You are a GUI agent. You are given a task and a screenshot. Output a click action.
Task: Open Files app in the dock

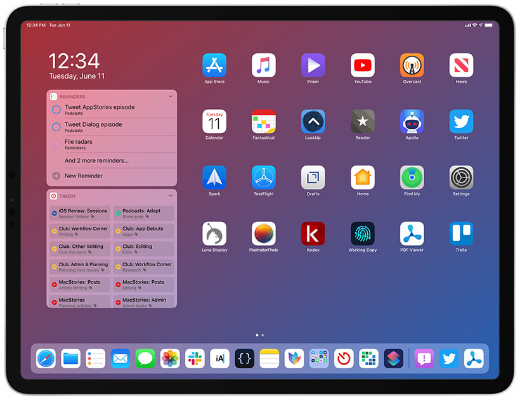click(70, 359)
